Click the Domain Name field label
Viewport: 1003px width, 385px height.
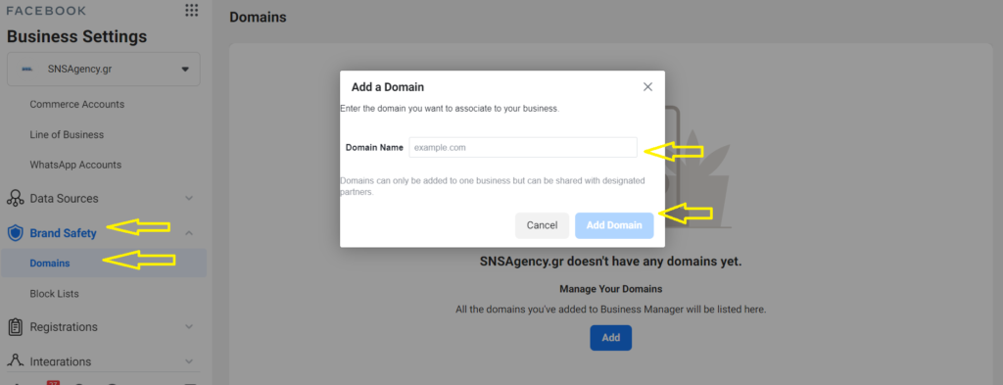point(374,147)
